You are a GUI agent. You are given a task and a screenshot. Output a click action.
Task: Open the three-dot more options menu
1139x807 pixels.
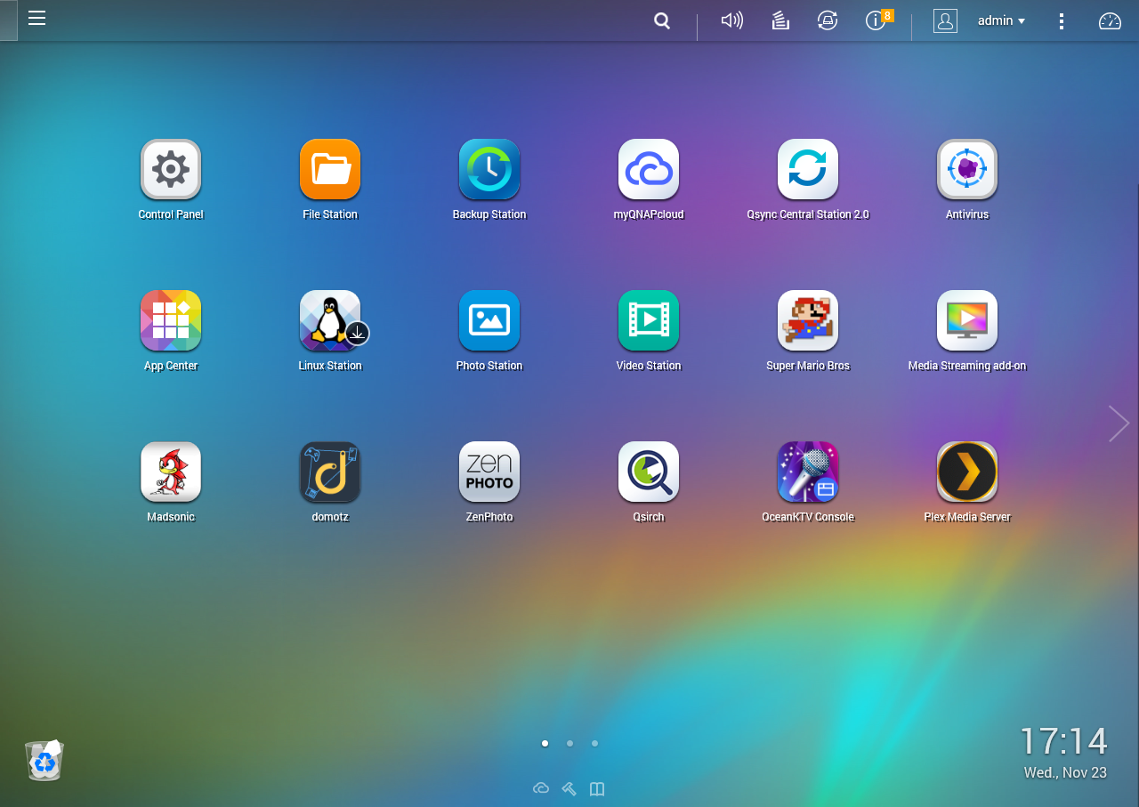1061,21
